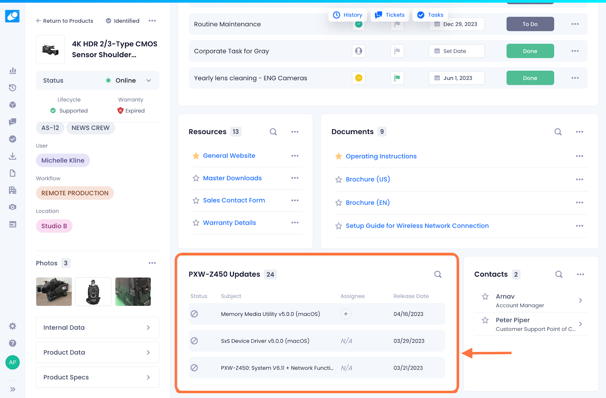Image resolution: width=606 pixels, height=398 pixels.
Task: Click assignee avatar on Corporate Task for Gray
Action: point(359,51)
